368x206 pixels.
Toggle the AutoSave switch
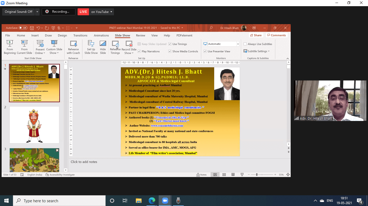[23, 28]
